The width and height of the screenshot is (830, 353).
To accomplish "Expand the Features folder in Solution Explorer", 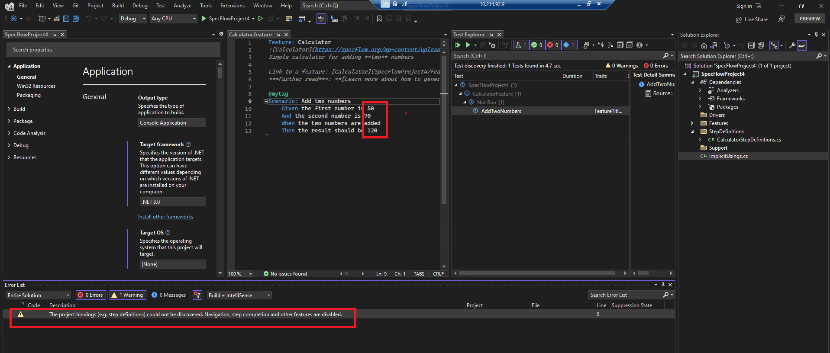I will coord(692,123).
